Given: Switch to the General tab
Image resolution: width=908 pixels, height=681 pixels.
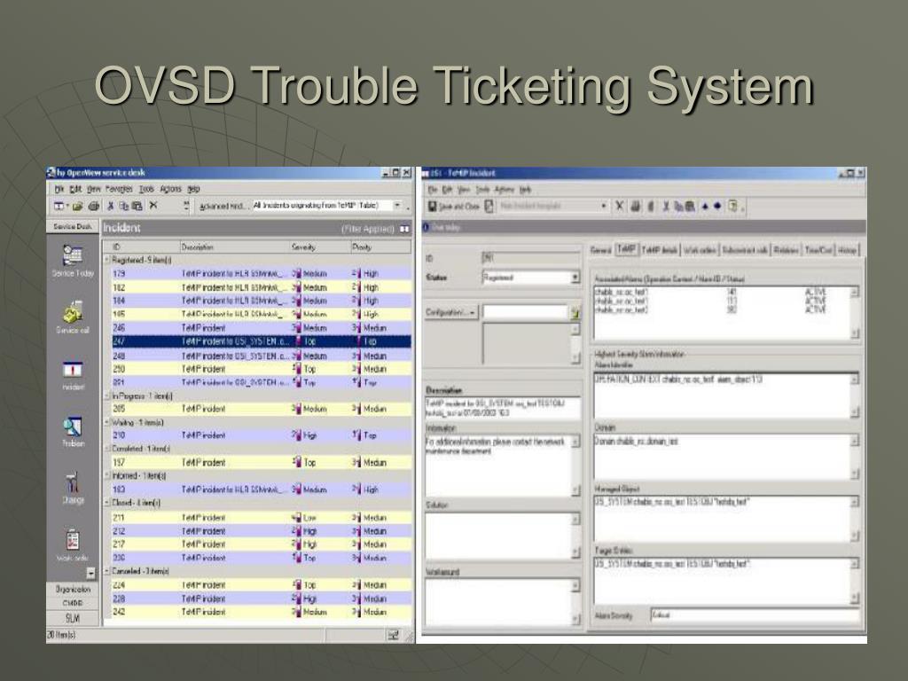Looking at the screenshot, I should pyautogui.click(x=600, y=250).
